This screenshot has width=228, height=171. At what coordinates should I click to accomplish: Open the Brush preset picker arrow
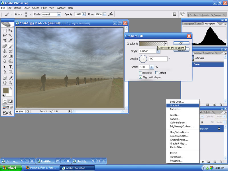coord(30,14)
